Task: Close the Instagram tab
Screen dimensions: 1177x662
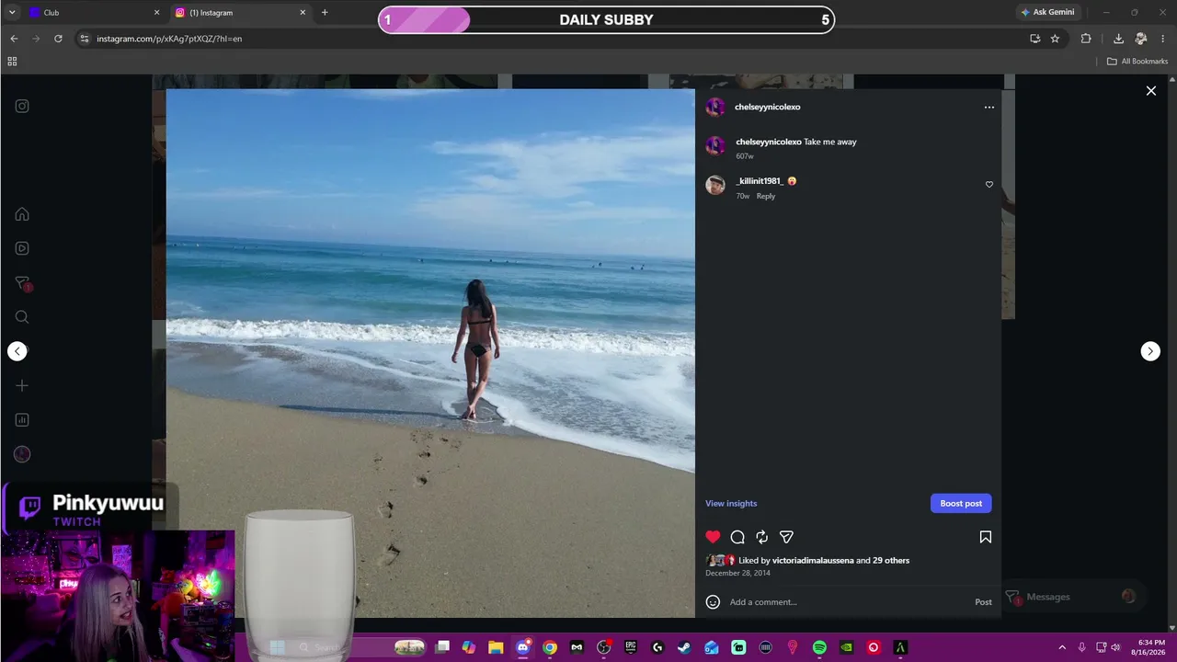Action: pos(303,13)
